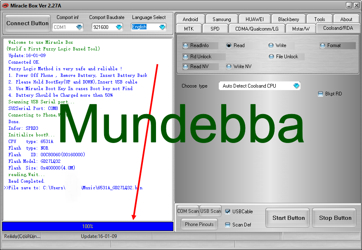Open the Comport inf COM1 dropdown
362x250 pixels.
68,27
